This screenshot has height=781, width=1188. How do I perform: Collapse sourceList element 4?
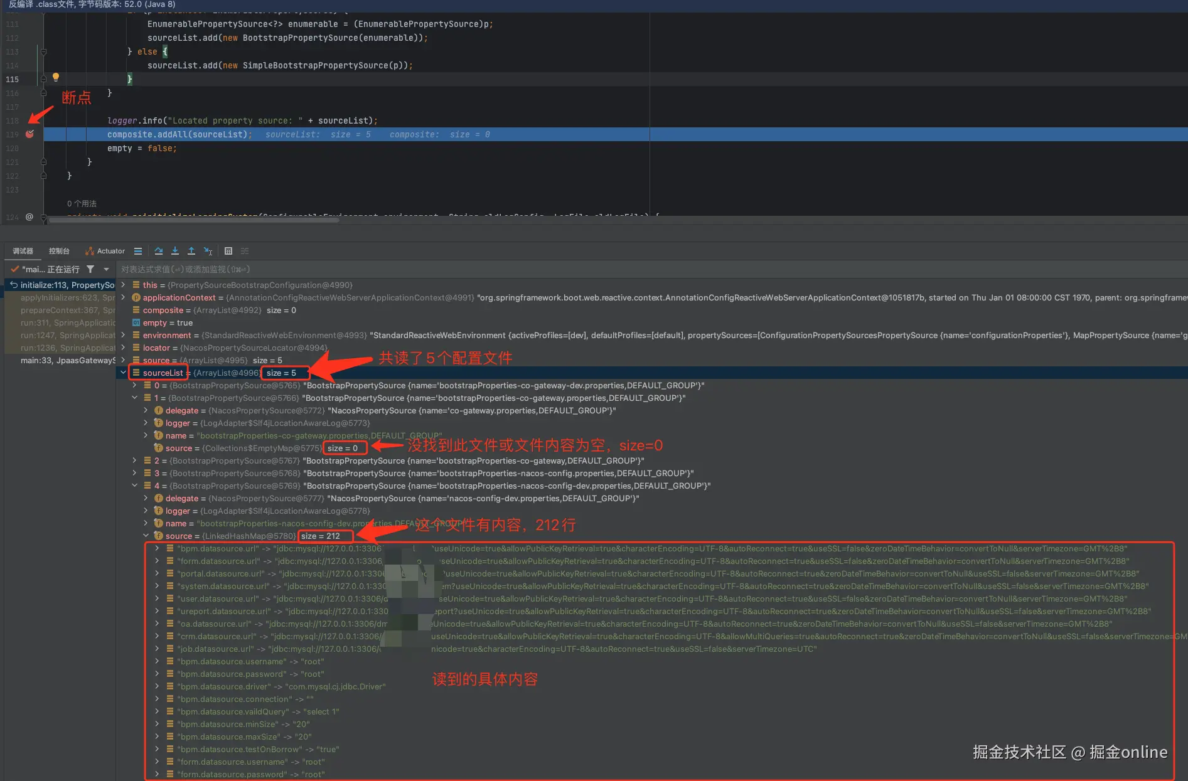(134, 486)
